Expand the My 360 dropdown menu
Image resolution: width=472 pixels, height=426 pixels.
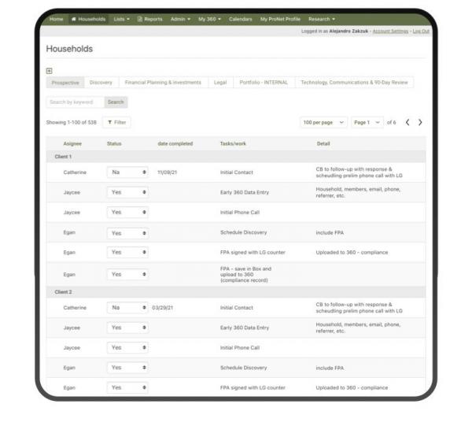click(209, 19)
